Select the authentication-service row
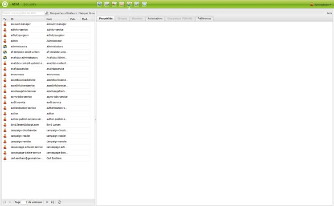This screenshot has height=206, width=334. point(46,108)
